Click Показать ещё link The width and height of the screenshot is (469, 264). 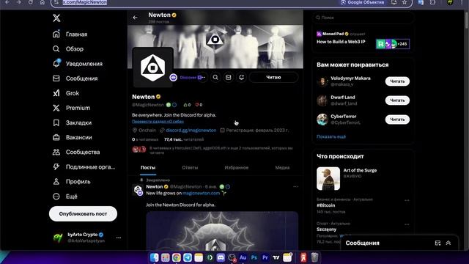(331, 137)
